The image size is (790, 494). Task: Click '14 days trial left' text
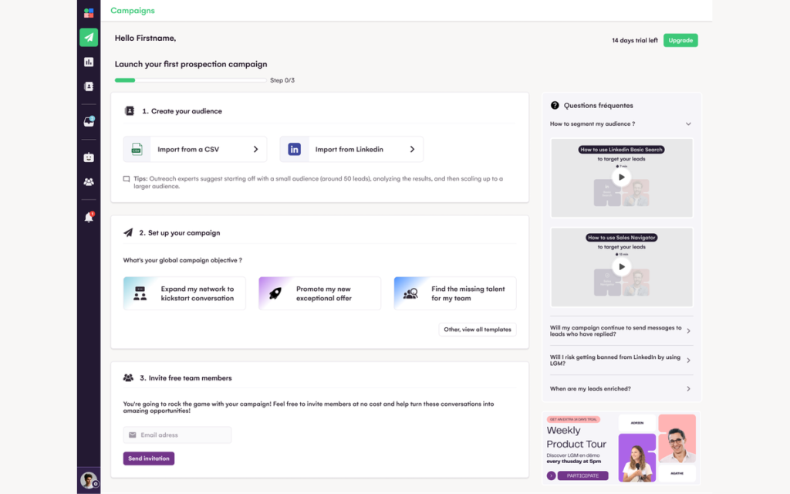635,40
